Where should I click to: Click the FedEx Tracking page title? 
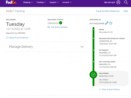pos(15,11)
